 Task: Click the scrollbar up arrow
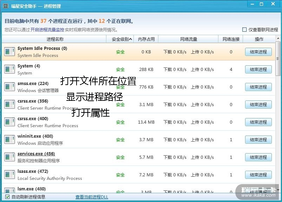(278, 38)
